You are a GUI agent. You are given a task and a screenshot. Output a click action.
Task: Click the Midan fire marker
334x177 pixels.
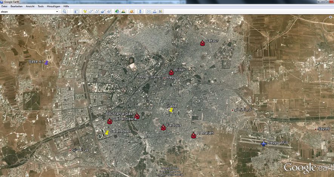pyautogui.click(x=171, y=72)
